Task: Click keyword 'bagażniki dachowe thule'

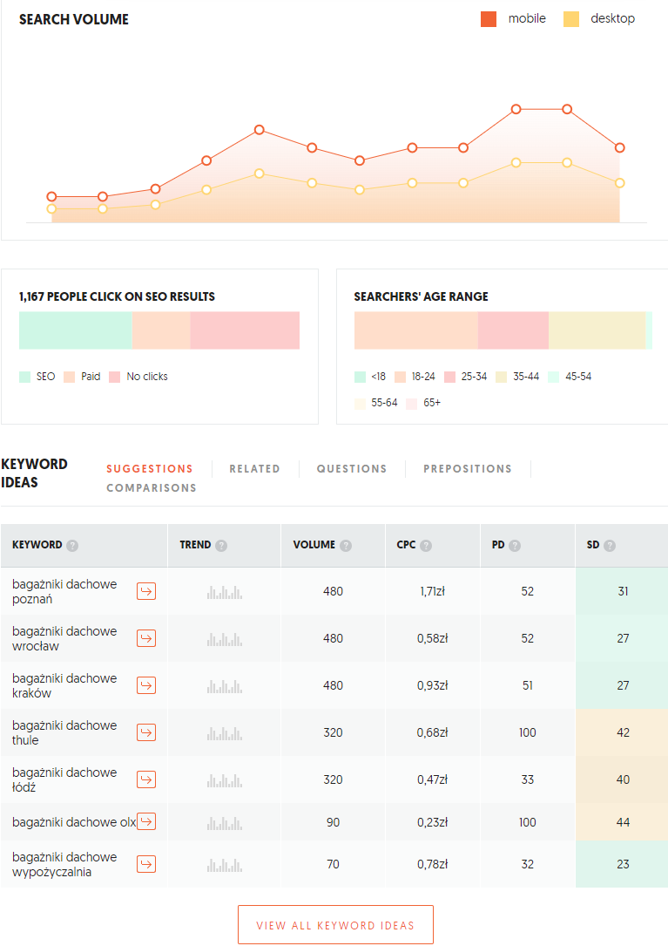Action: tap(64, 733)
